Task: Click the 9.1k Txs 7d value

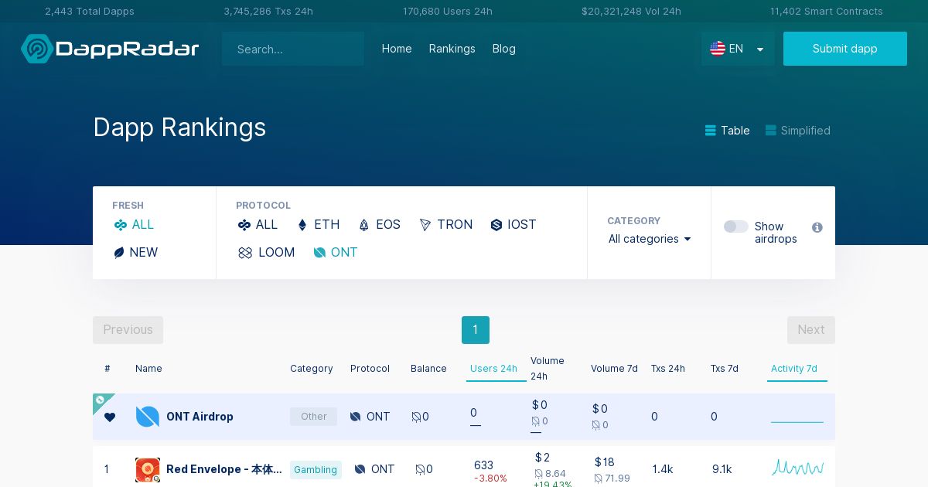Action: 722,469
